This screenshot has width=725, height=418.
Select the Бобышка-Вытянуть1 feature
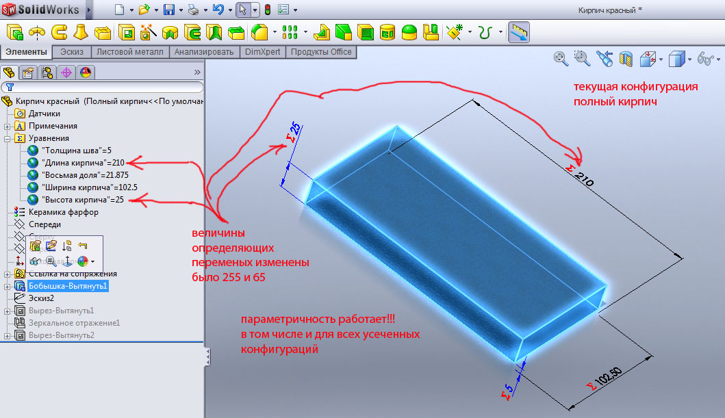pyautogui.click(x=68, y=286)
